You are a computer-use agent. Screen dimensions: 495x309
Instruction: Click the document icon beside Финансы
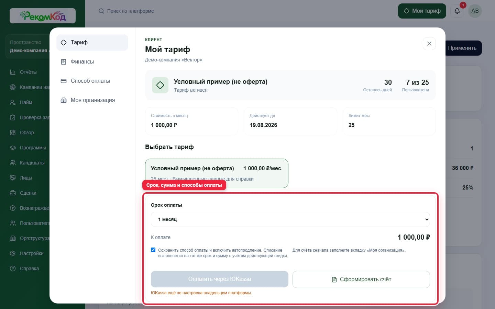[x=64, y=62]
